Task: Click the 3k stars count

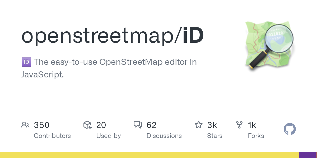Action: pyautogui.click(x=212, y=125)
